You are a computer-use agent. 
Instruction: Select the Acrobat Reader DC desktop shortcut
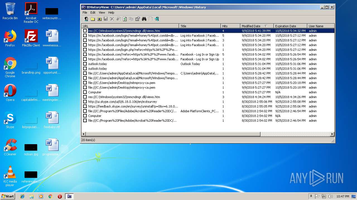[31, 13]
